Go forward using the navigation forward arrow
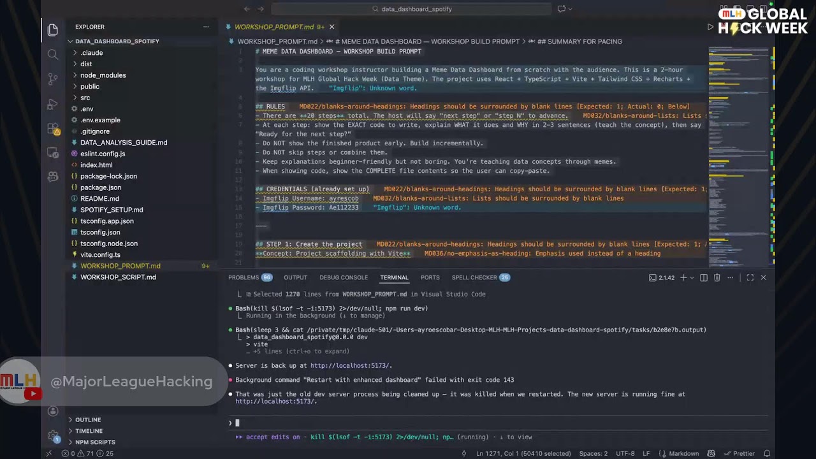Image resolution: width=816 pixels, height=459 pixels. point(261,9)
